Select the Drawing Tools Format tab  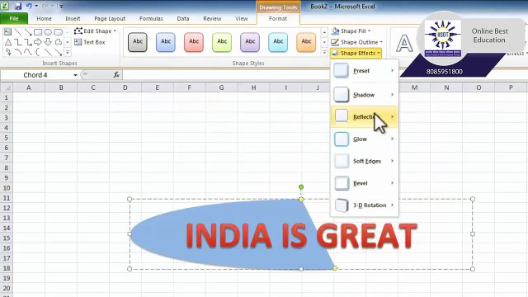click(278, 18)
